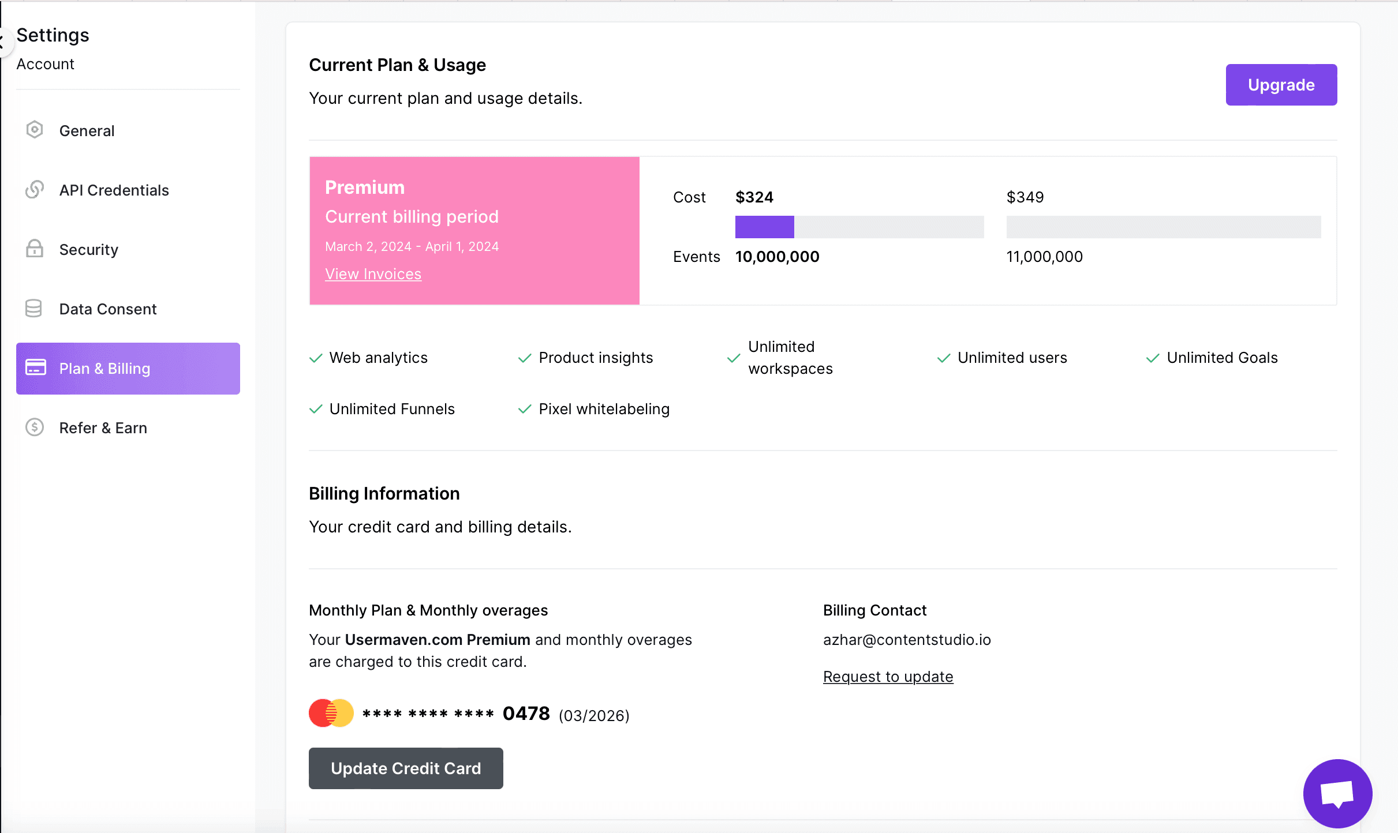Click the Refer & Earn icon
The height and width of the screenshot is (833, 1398).
pos(35,427)
